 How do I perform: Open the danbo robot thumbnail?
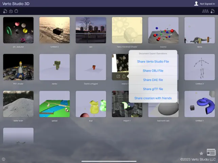click(55, 67)
